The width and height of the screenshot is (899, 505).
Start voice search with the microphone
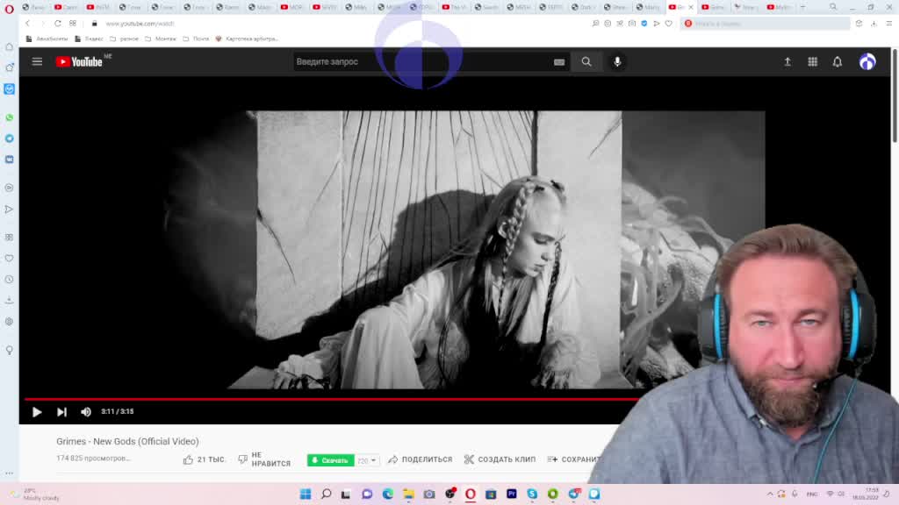[617, 62]
